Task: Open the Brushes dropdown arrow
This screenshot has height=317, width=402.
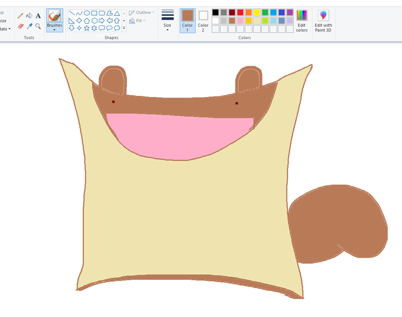Action: [x=54, y=30]
